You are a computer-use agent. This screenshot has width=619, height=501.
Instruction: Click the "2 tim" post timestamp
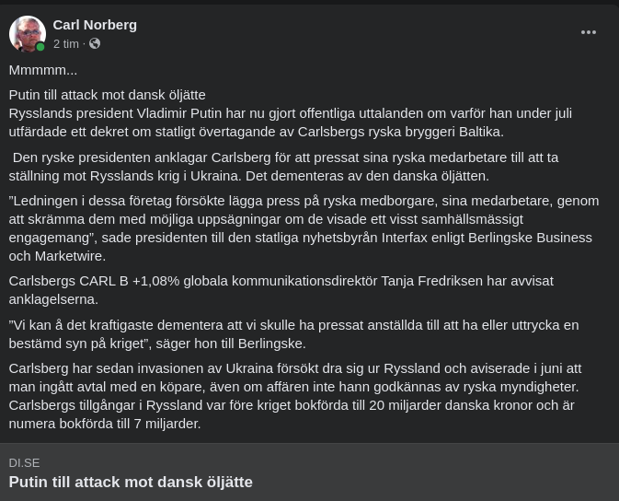click(x=65, y=43)
